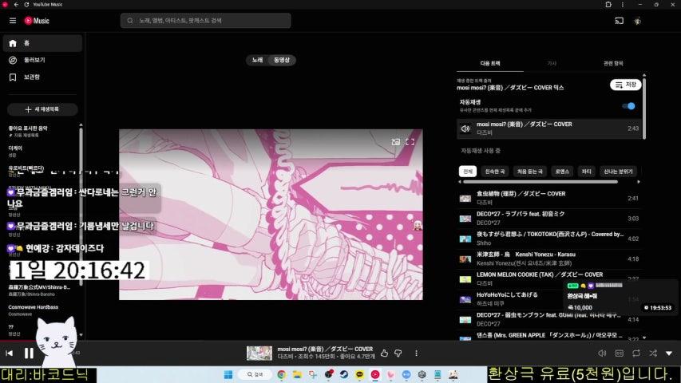Open Chrome from the taskbar

coord(282,374)
